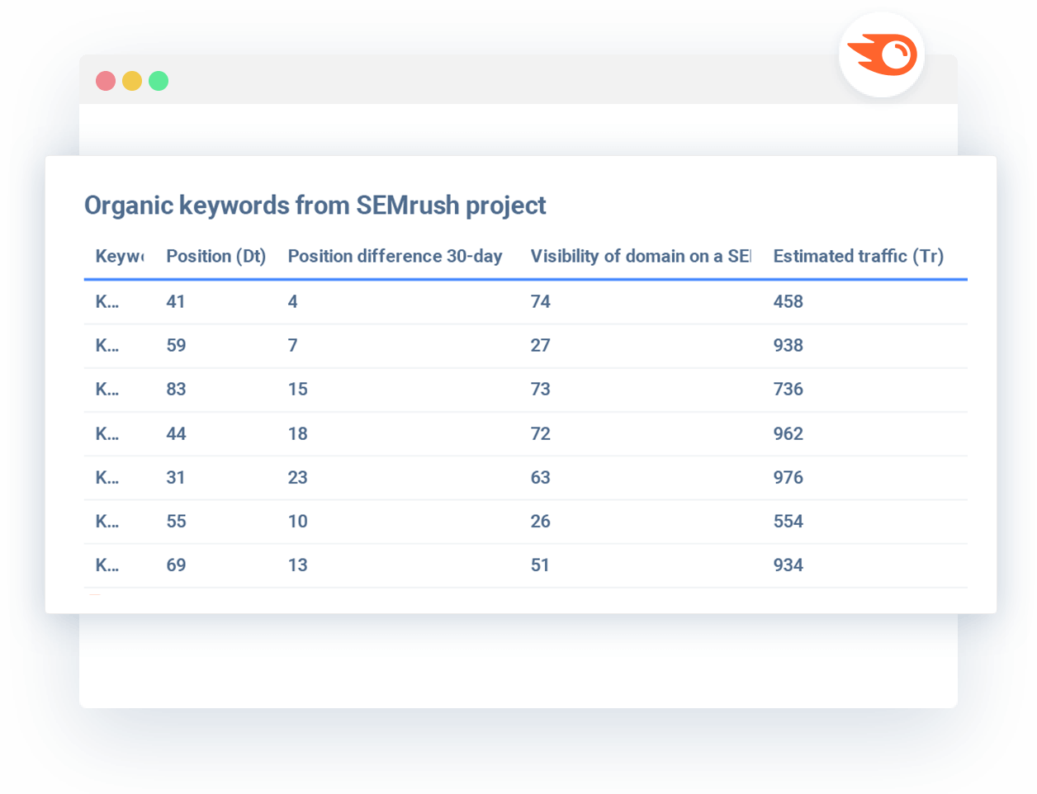Click the Organic keywords from SEMrush project title
Viewport: 1037px width, 794px height.
pos(315,205)
